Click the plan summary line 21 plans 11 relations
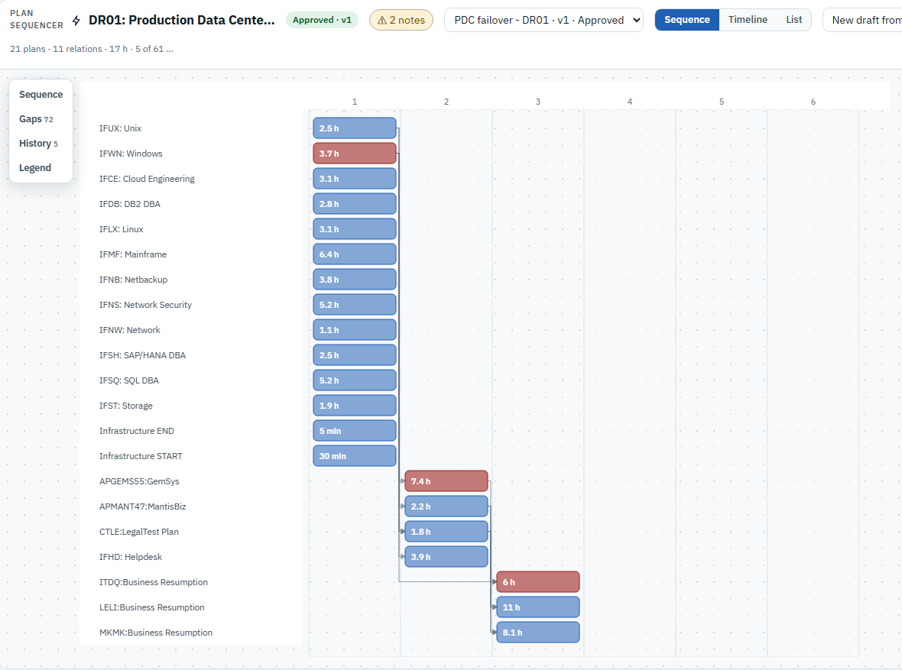 (92, 49)
